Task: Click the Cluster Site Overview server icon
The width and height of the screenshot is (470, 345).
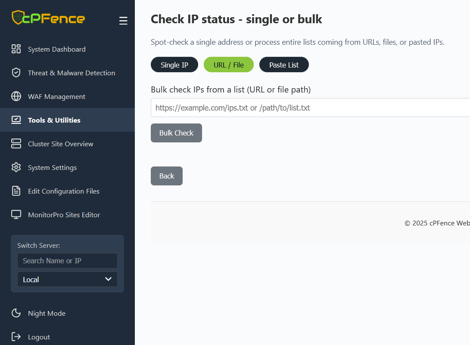Action: click(16, 144)
